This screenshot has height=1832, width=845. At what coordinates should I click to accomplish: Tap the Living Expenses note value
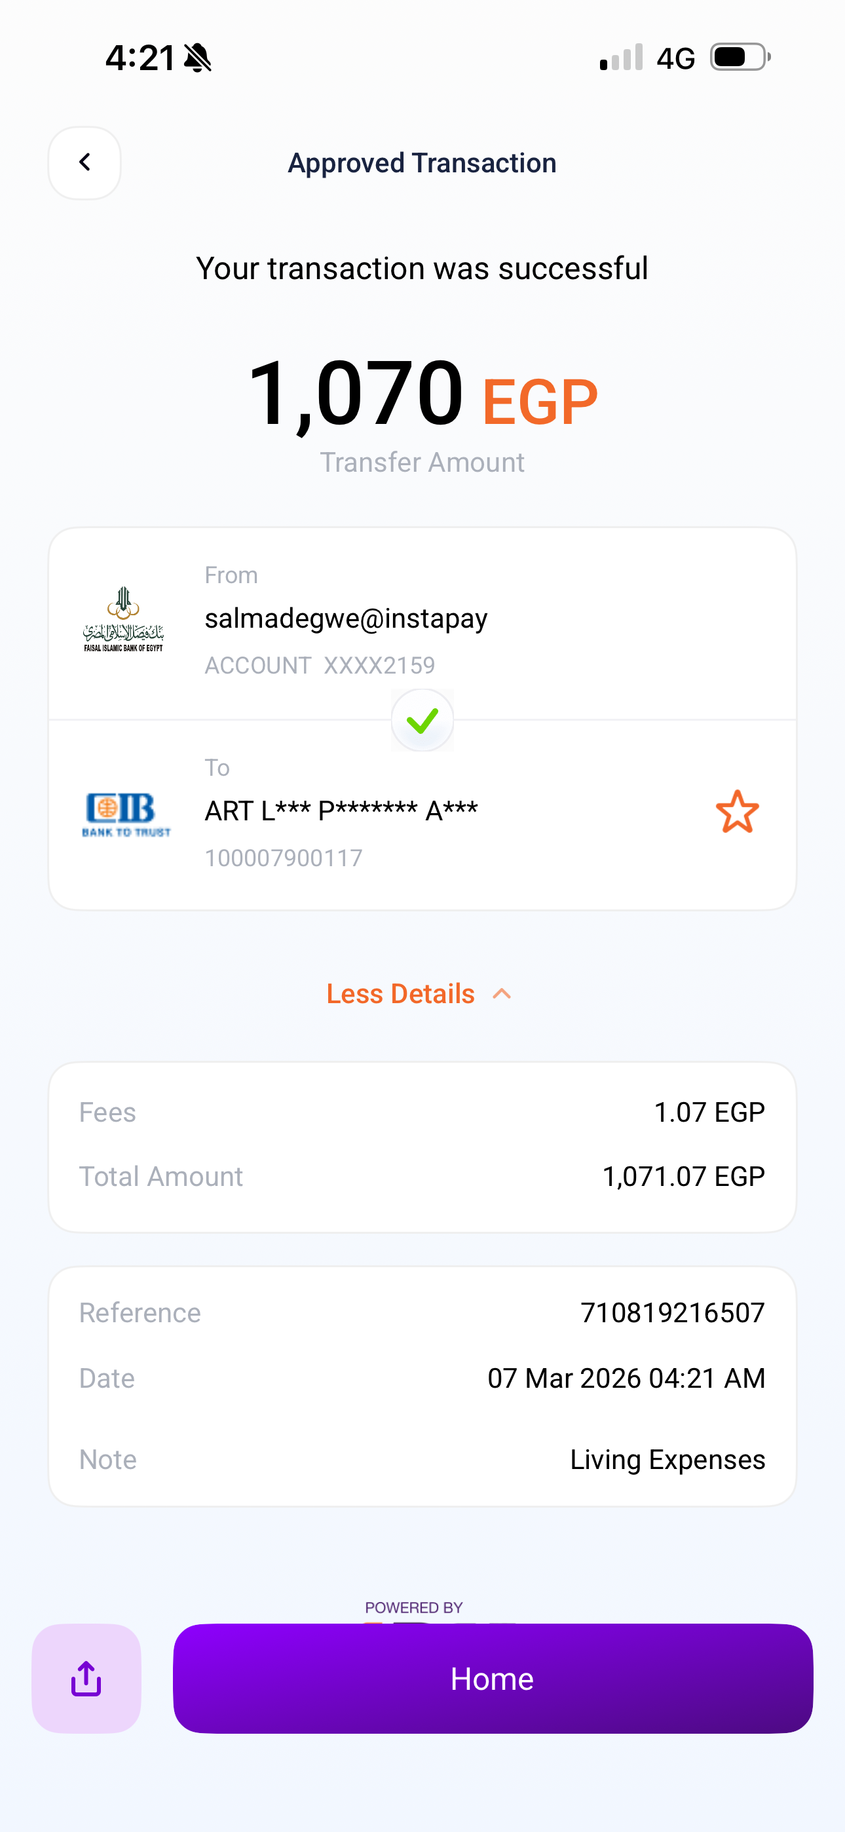coord(667,1459)
